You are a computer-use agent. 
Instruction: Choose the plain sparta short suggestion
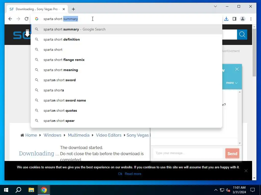click(x=126, y=50)
